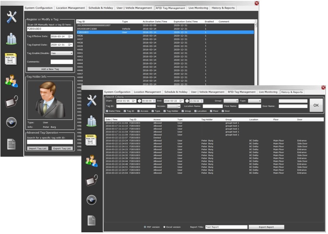
Task: Click the document reports icon in the back window sidebar
Action: click(11, 144)
